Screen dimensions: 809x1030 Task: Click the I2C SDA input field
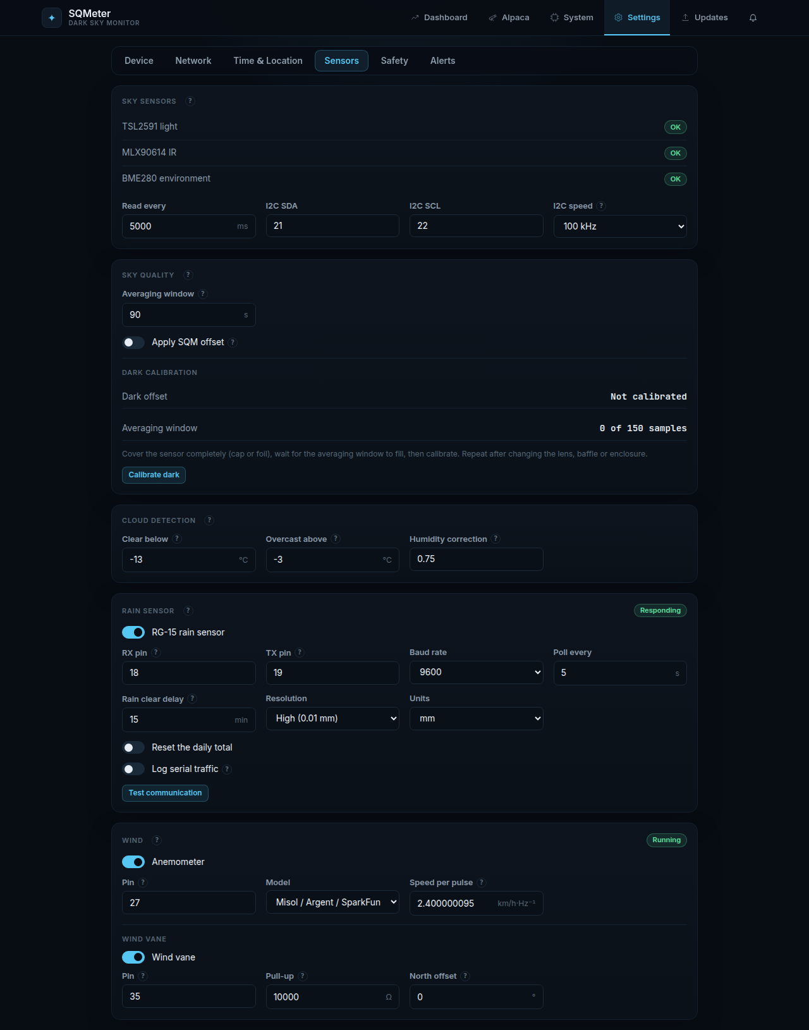pyautogui.click(x=332, y=226)
